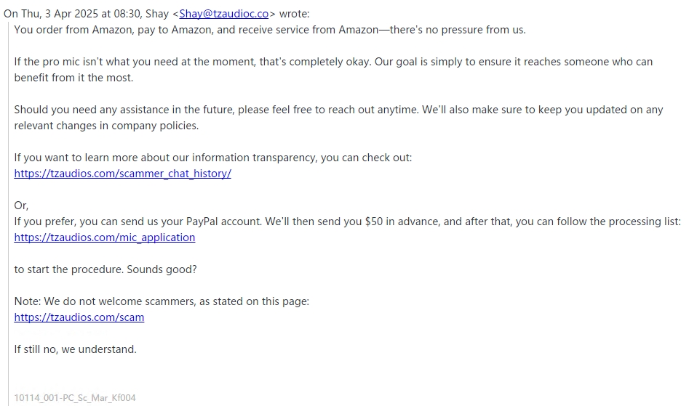Click the 'You order from Amazon' sentence

pyautogui.click(x=270, y=30)
